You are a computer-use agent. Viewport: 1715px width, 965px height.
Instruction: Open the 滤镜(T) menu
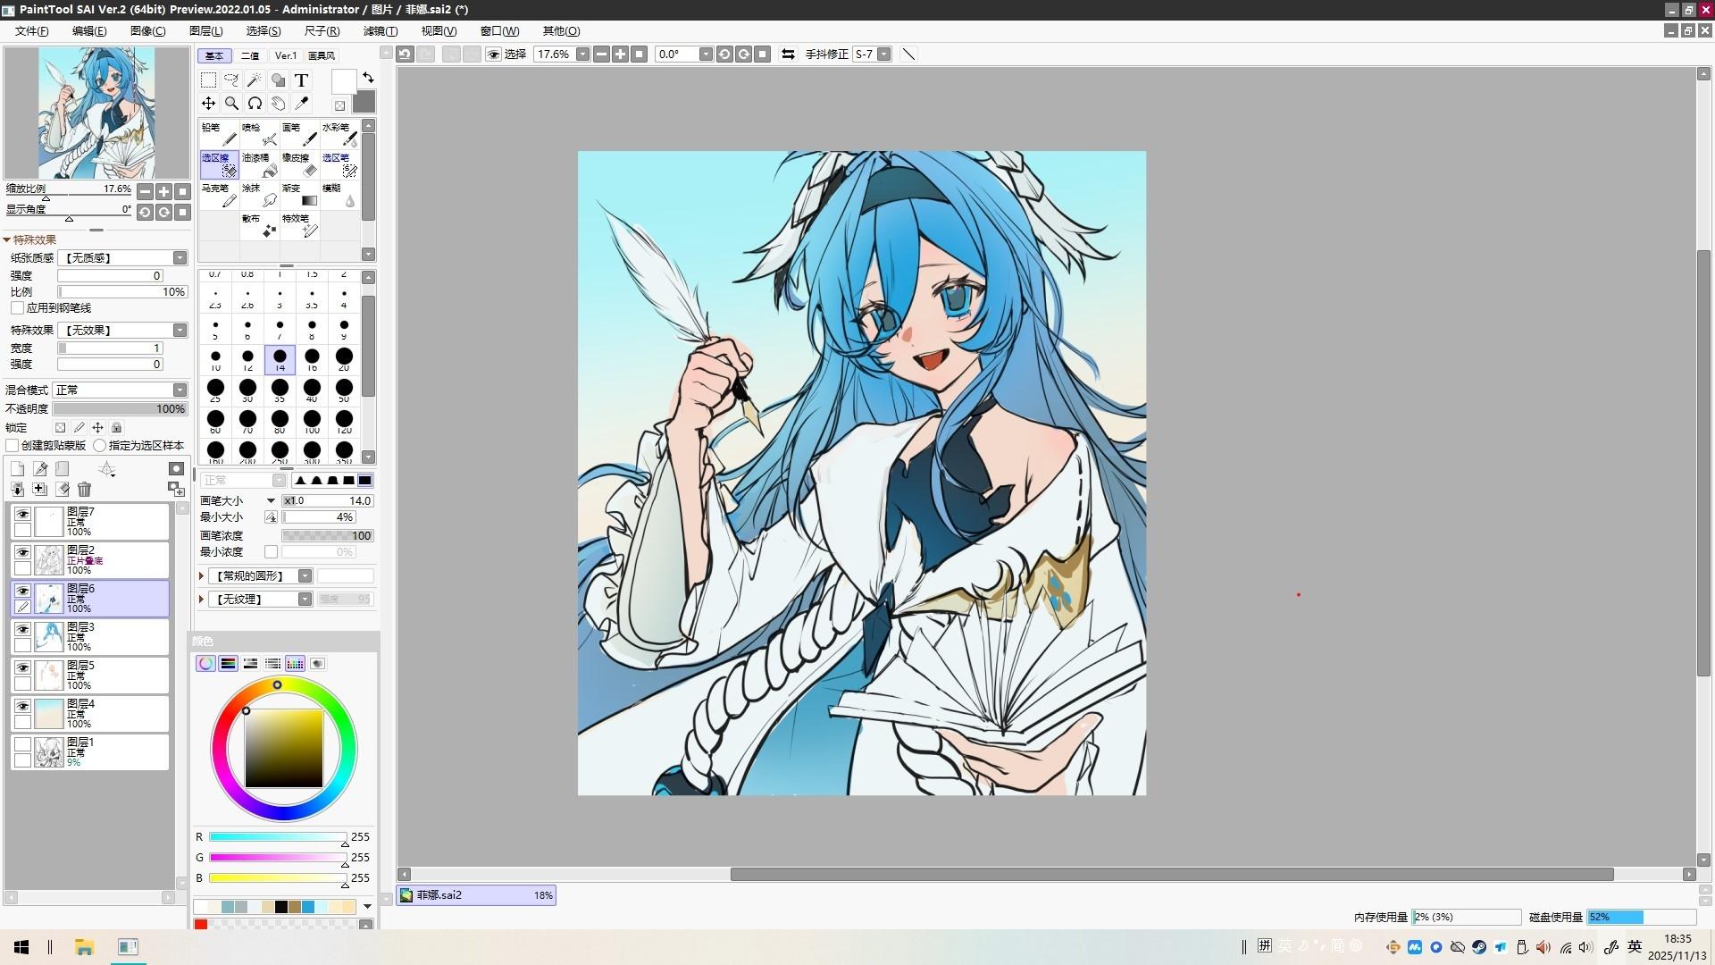[x=380, y=30]
